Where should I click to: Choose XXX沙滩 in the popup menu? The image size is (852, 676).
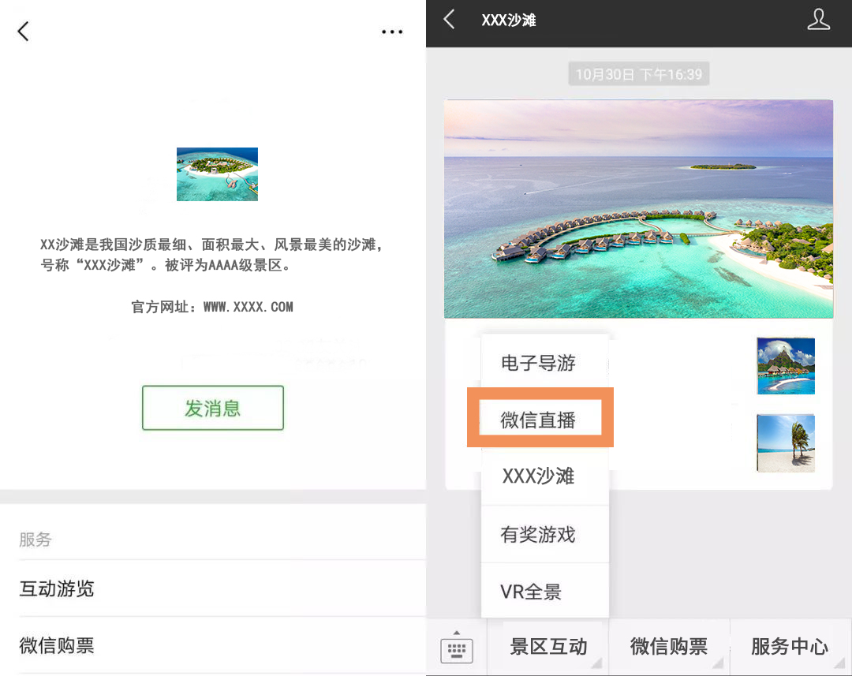[x=538, y=476]
